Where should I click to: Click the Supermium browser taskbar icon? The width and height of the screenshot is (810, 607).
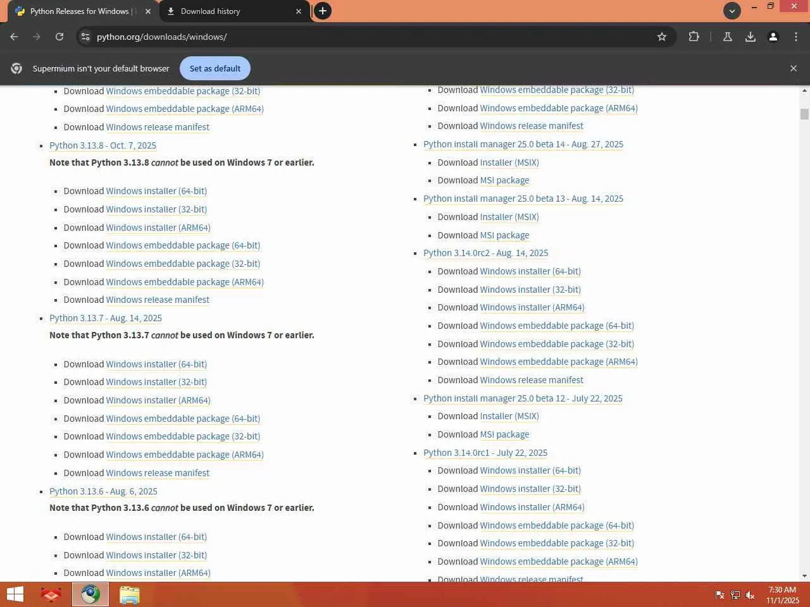point(90,594)
